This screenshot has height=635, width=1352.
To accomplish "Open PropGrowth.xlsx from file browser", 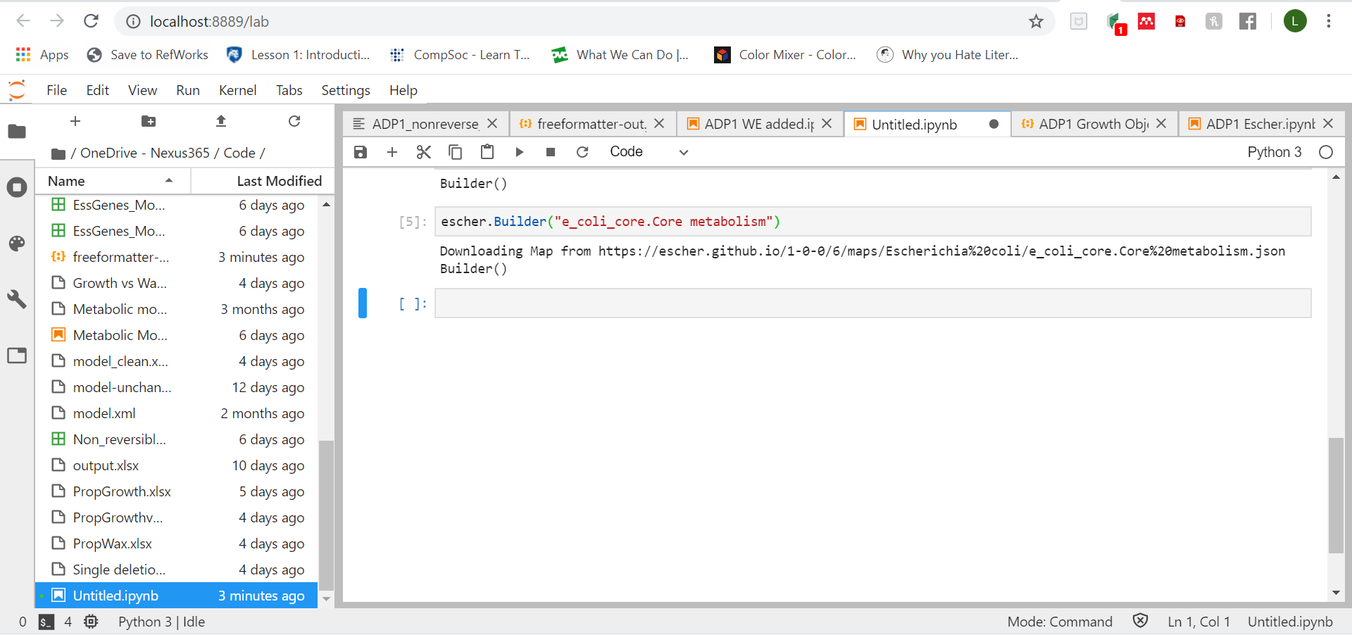I will (122, 491).
